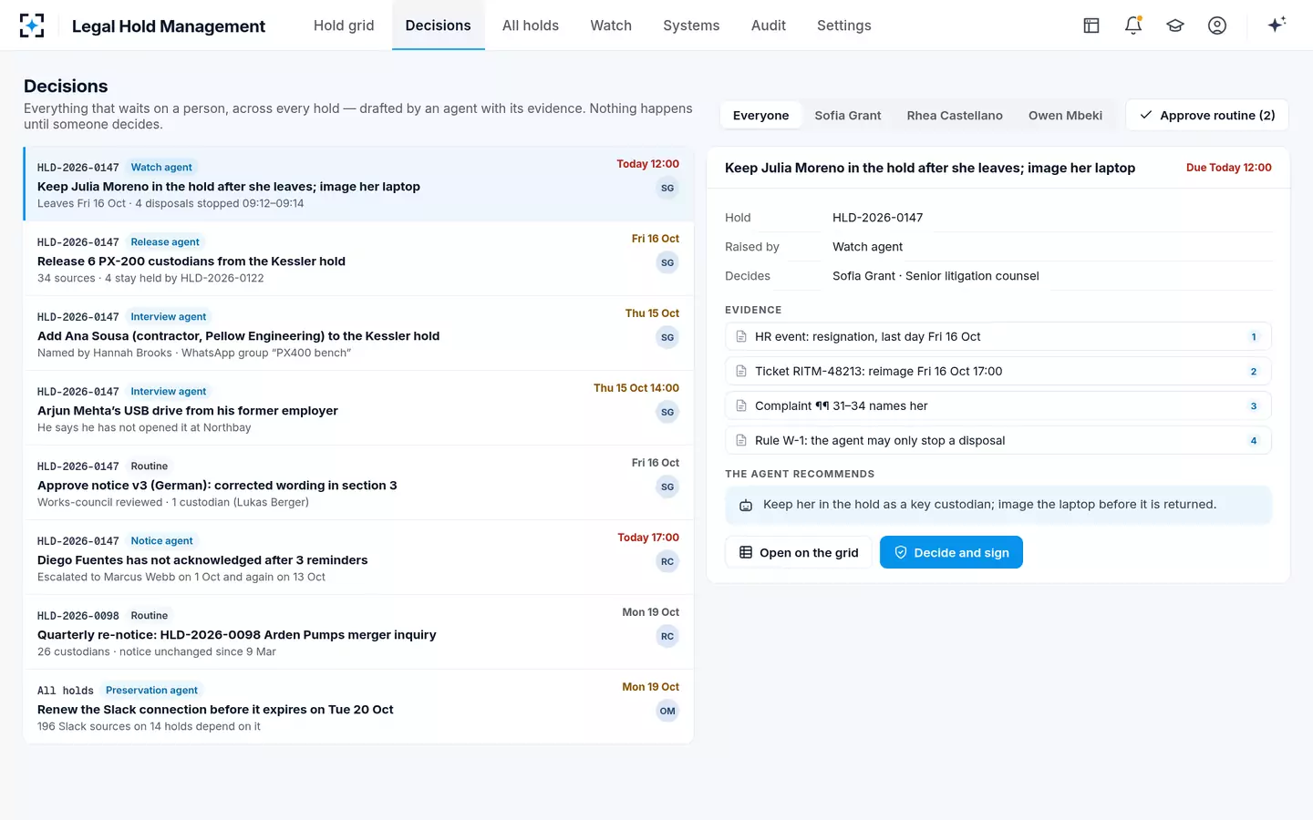Click the document icon beside HR event evidence
Image resolution: width=1313 pixels, height=820 pixels.
coord(741,337)
